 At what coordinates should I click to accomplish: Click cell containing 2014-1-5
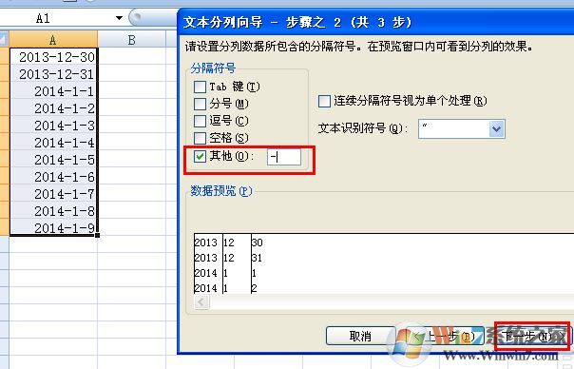click(x=54, y=160)
